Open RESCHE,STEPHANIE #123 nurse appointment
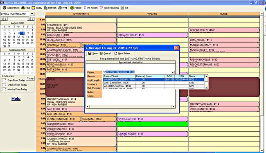The image size is (266, 153). pos(224,65)
